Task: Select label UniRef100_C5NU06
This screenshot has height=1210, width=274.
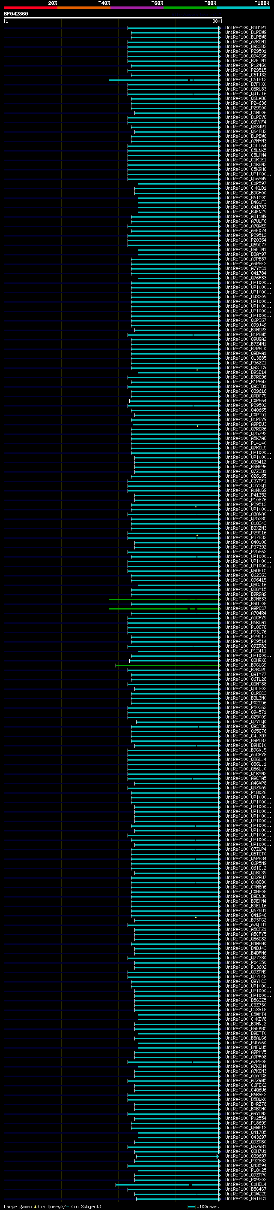Action: [245, 113]
